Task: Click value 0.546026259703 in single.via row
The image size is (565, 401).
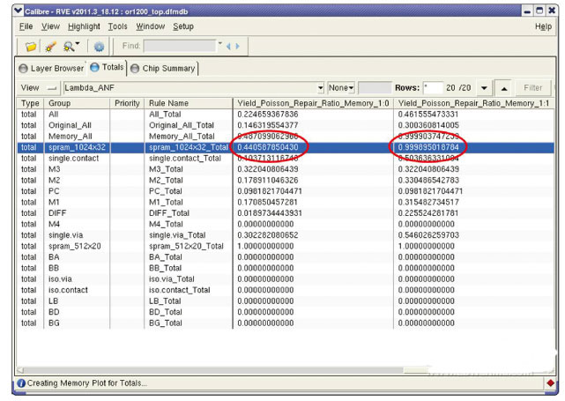Action: [x=428, y=235]
